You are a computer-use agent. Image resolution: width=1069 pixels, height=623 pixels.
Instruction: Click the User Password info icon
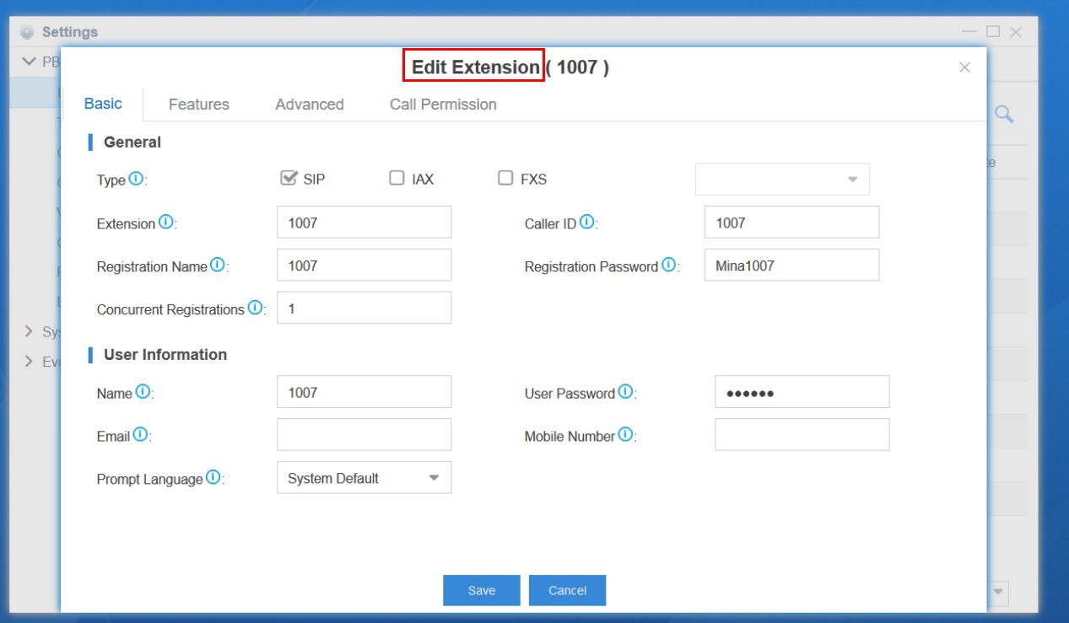click(625, 392)
